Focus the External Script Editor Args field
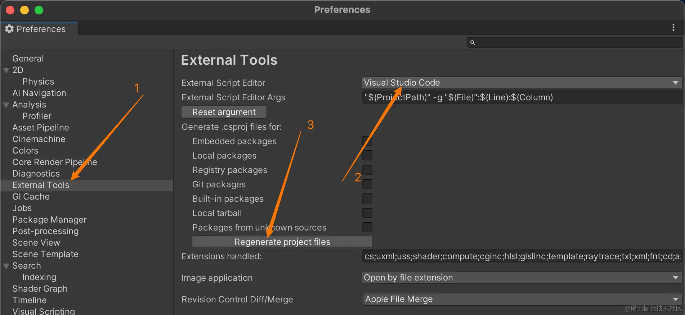685x315 pixels. (x=521, y=97)
